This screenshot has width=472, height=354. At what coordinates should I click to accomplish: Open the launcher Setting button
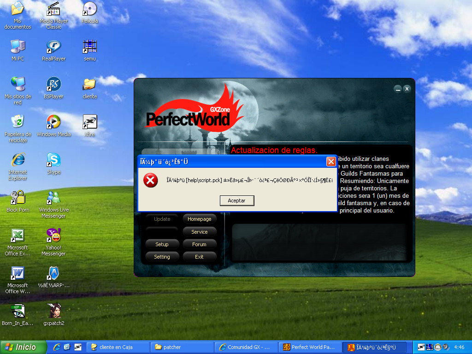pyautogui.click(x=162, y=256)
